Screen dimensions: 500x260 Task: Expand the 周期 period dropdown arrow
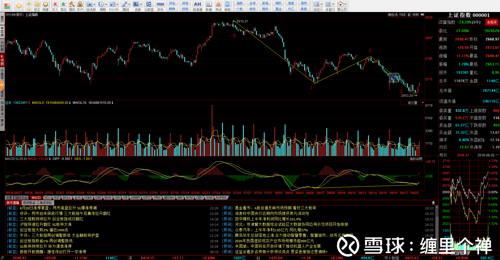106,4
